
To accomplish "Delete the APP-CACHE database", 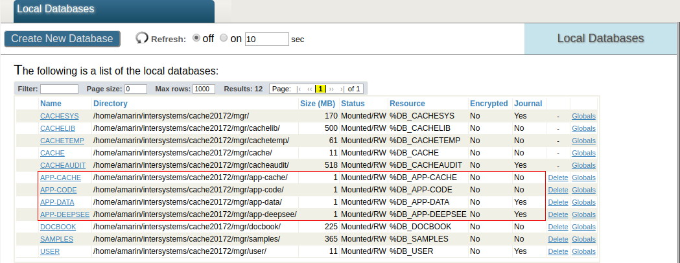I will click(x=557, y=178).
